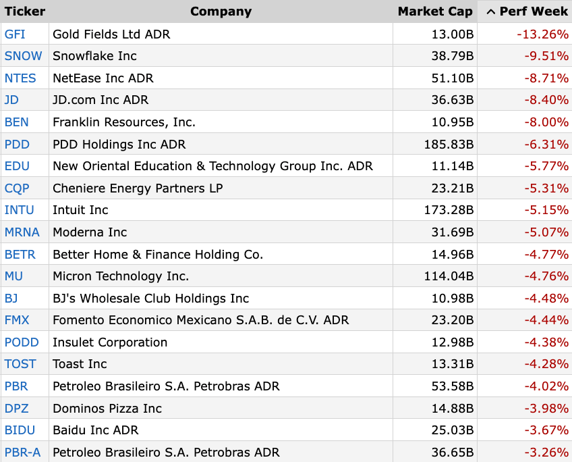Image resolution: width=572 pixels, height=462 pixels.
Task: Open the SNOW ticker link
Action: click(x=23, y=56)
